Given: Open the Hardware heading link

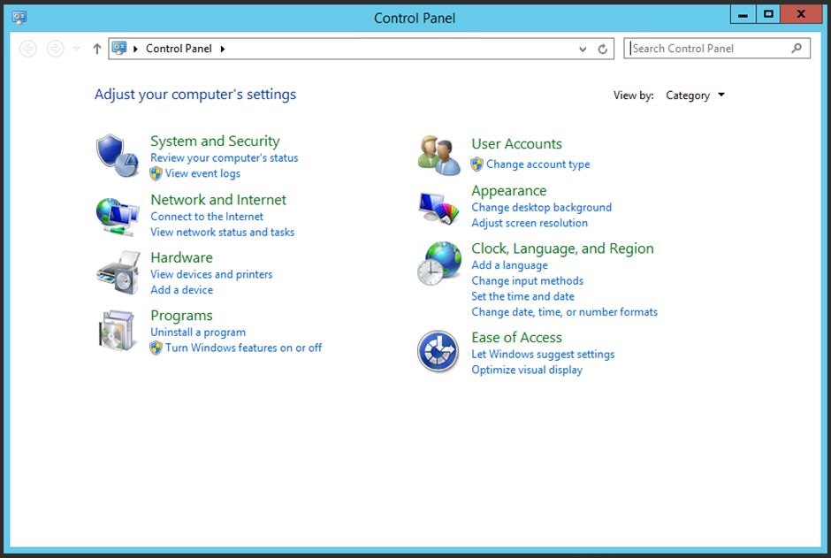Looking at the screenshot, I should pyautogui.click(x=182, y=257).
